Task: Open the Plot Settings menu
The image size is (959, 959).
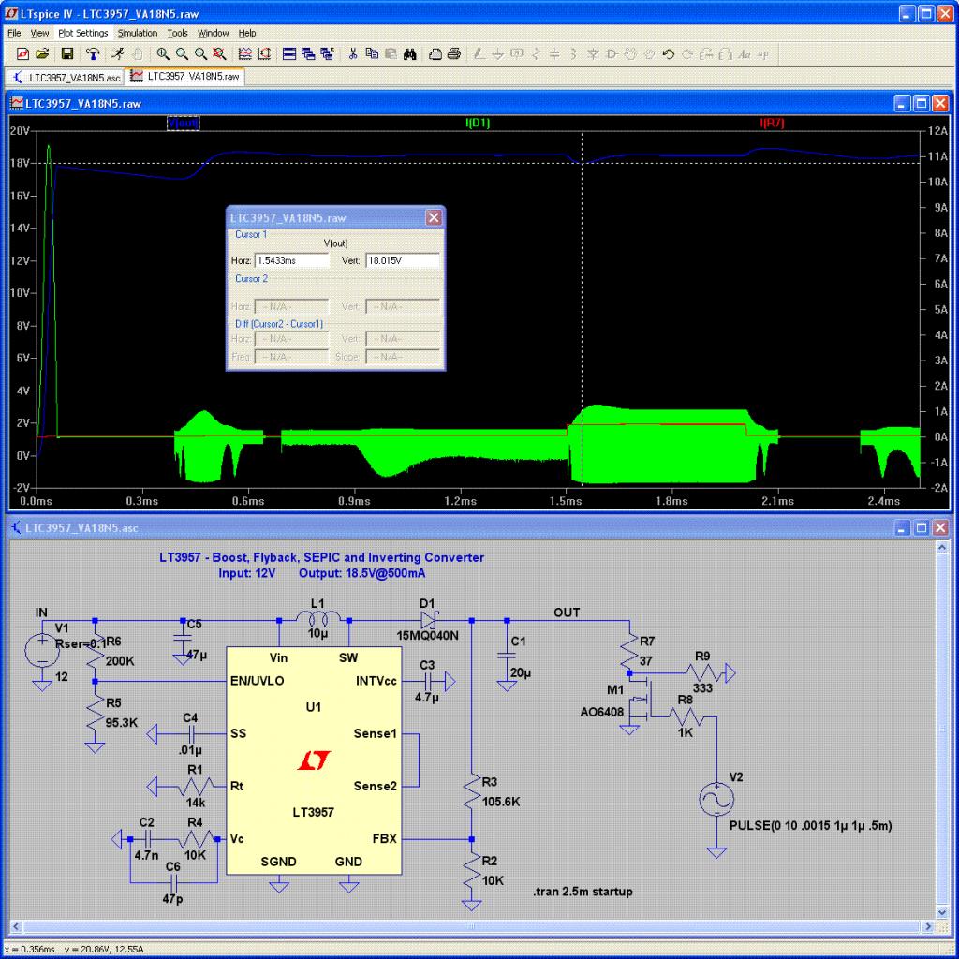Action: (x=83, y=33)
